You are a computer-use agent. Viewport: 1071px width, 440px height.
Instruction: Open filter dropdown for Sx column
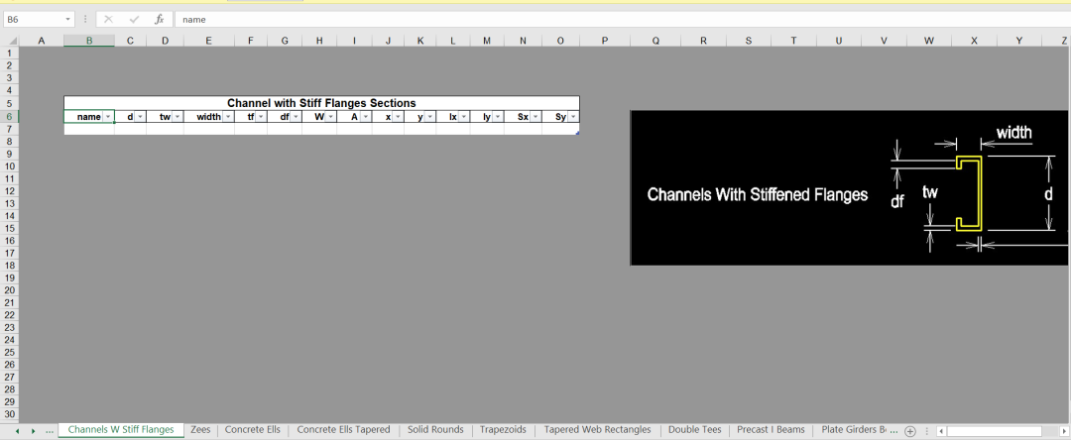click(x=535, y=117)
